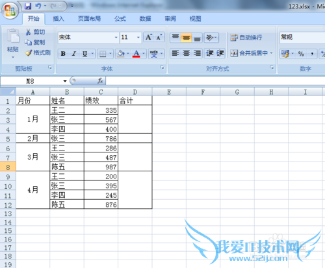Expand the borders dropdown arrow
The image size is (325, 268).
point(110,53)
